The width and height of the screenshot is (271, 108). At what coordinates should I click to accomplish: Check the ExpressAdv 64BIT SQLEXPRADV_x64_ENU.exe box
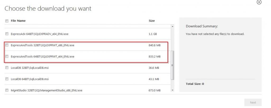coord(7,34)
